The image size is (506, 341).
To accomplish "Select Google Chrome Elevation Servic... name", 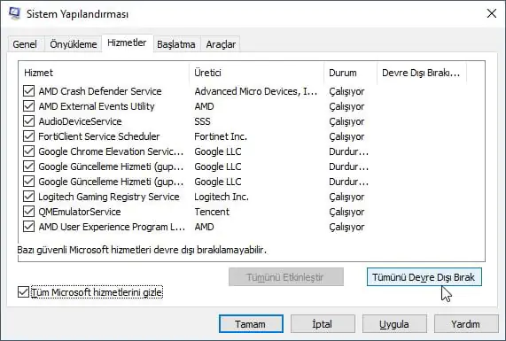I will click(111, 151).
